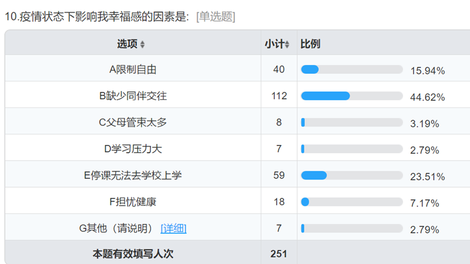Select the C父母管束太多 option text
This screenshot has height=264, width=470.
point(133,123)
